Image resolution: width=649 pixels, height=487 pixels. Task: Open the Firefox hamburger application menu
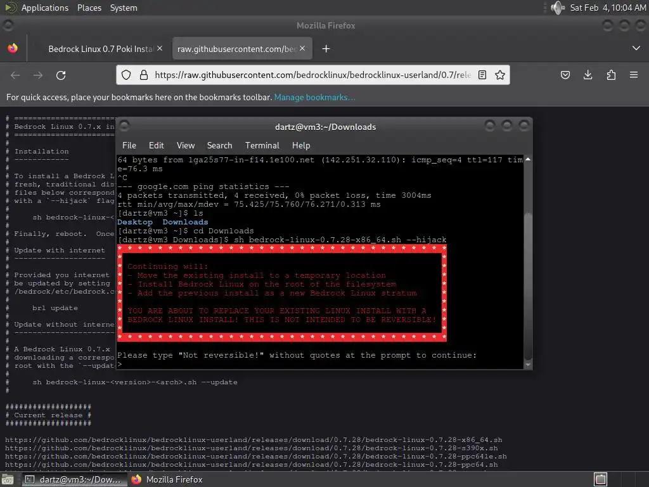[x=634, y=75]
